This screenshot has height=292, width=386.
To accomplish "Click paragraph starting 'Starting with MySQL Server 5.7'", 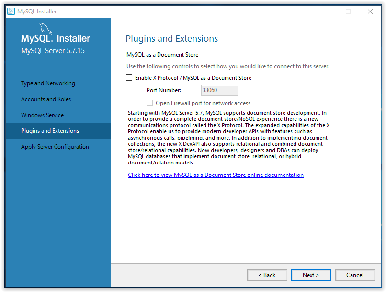I will tap(229, 138).
